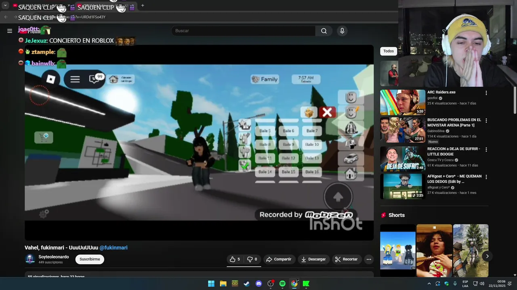The width and height of the screenshot is (517, 290).
Task: Click Recortar to clip the video
Action: tap(346, 259)
